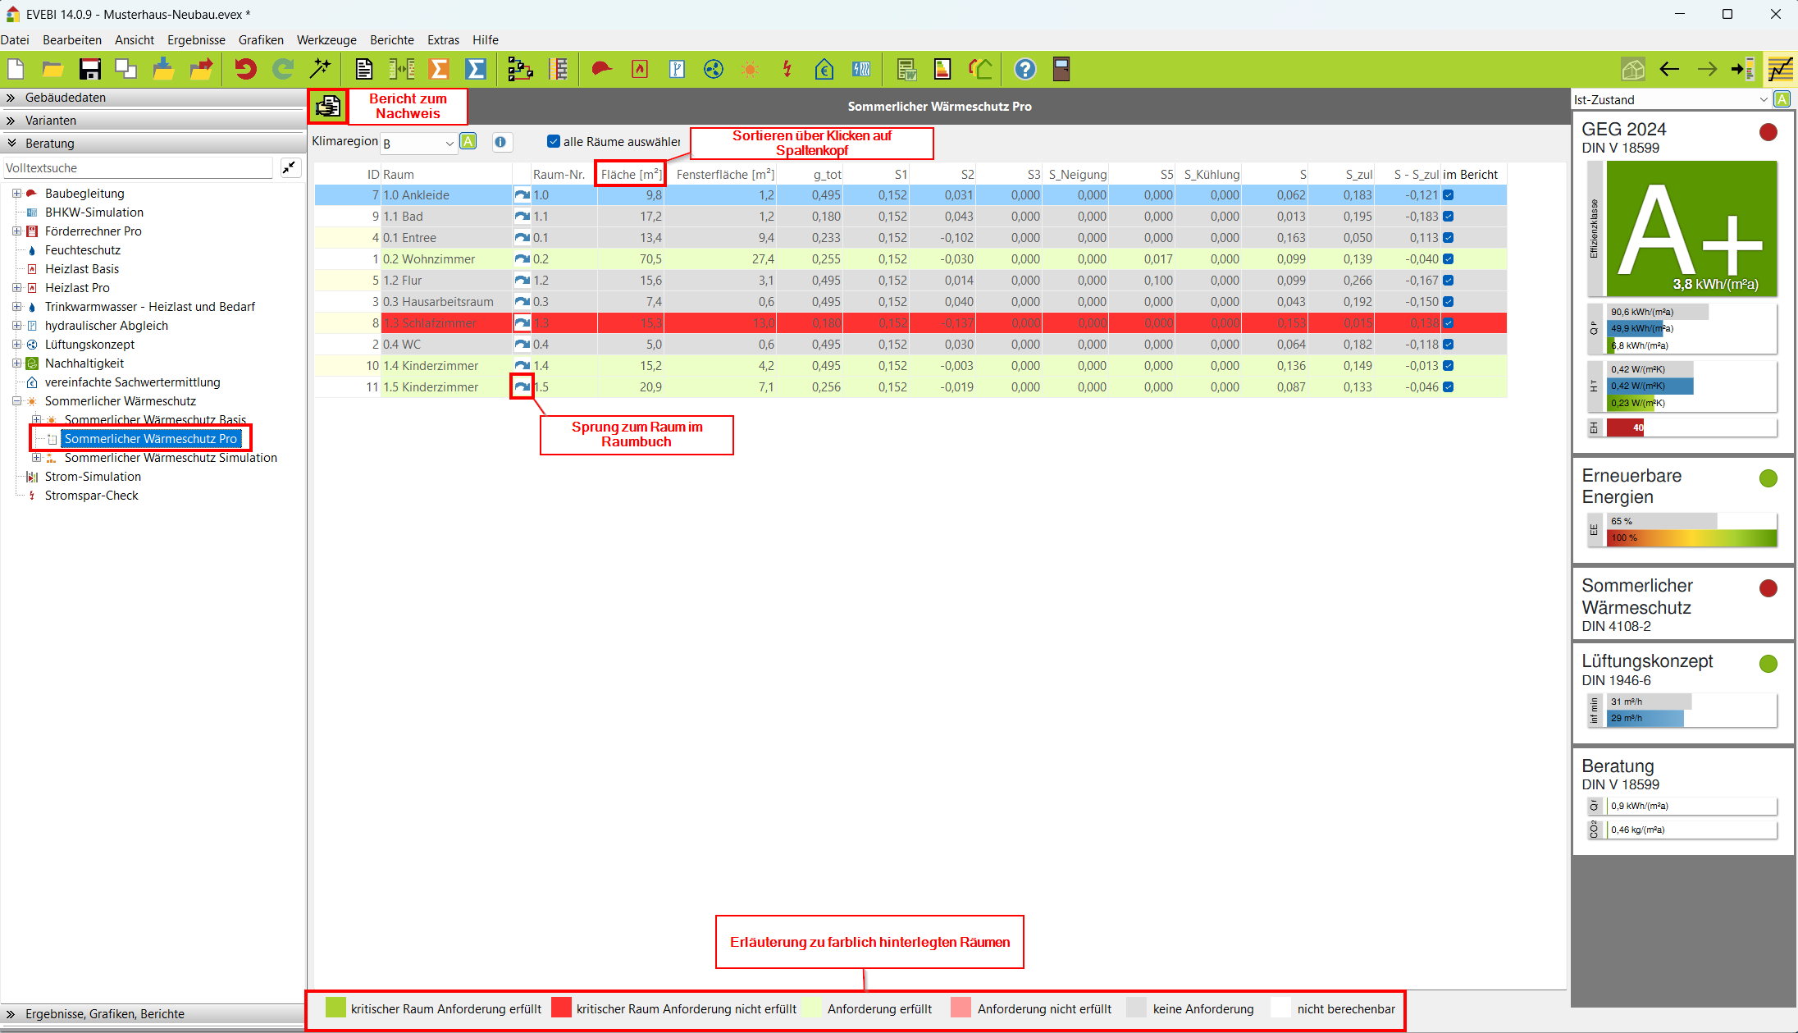The height and width of the screenshot is (1033, 1798).
Task: Open the blue help question mark icon
Action: (1024, 70)
